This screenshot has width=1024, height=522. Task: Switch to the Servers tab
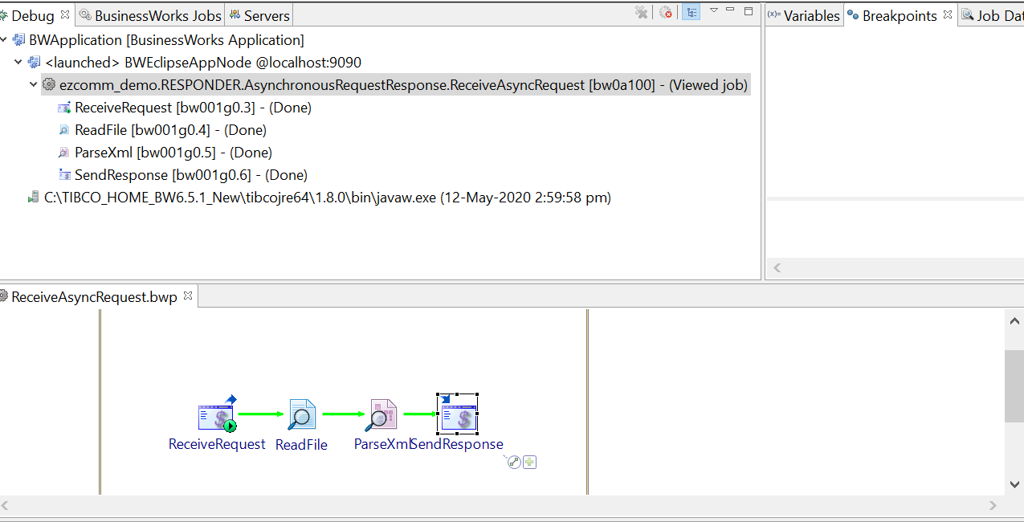[x=259, y=15]
